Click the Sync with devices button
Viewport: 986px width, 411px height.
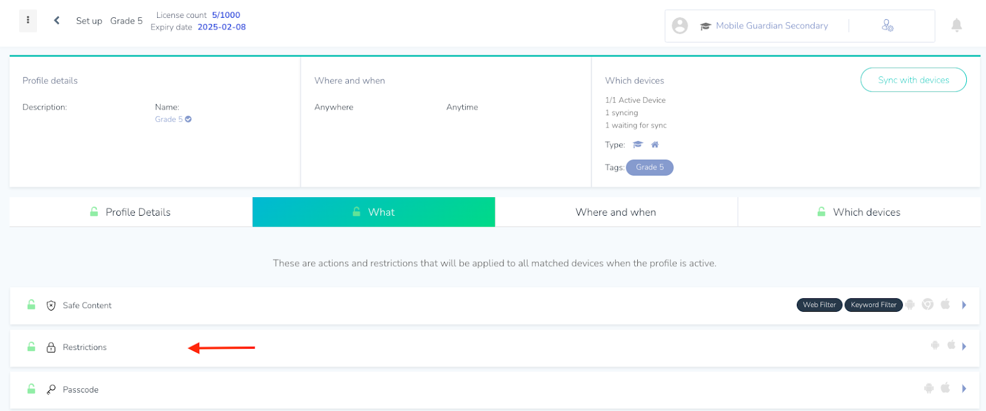(x=913, y=80)
